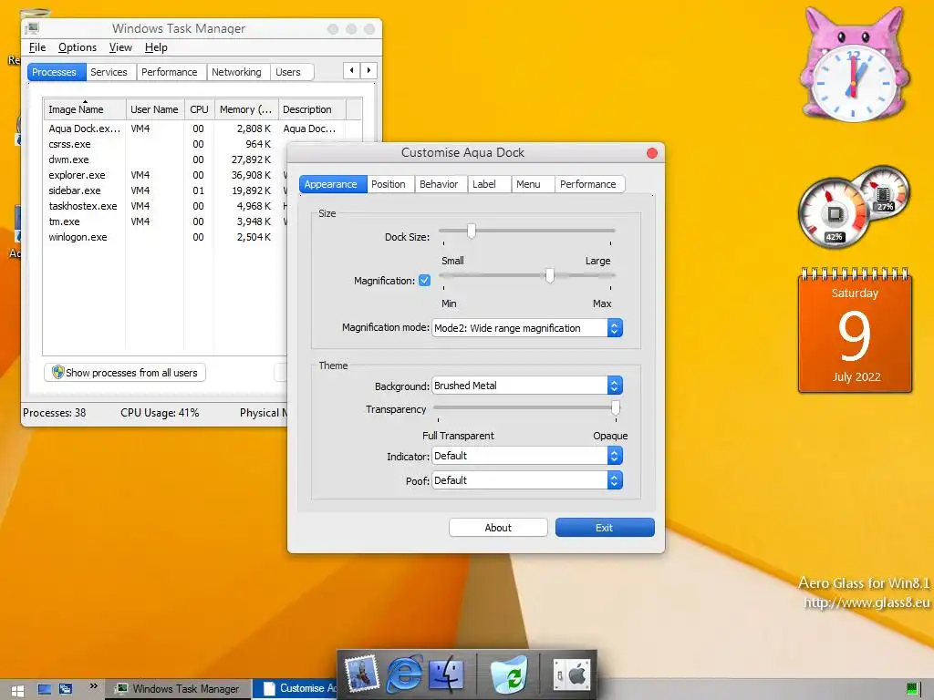This screenshot has width=934, height=700.
Task: Click the pink monster clock gadget
Action: (854, 66)
